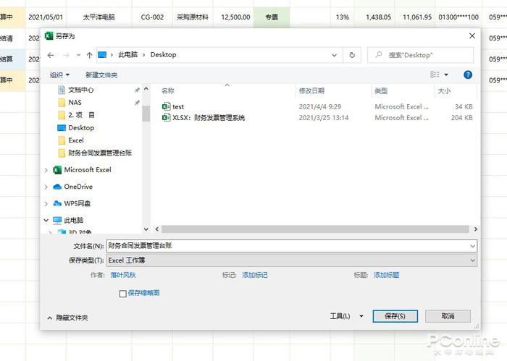Screen dimensions: 507x361
Task: Click the search Desktop field
Action: coord(421,55)
